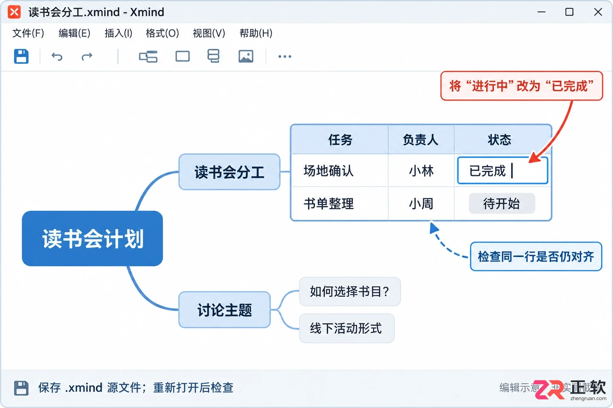Select the 小周 owner cell
This screenshot has width=613, height=408.
[421, 204]
